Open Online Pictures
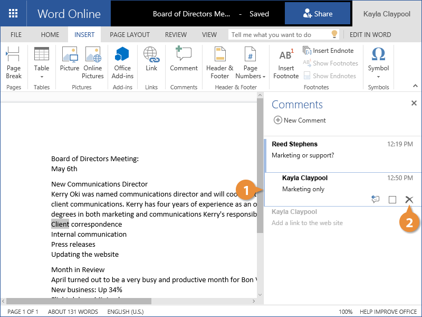 [x=93, y=62]
